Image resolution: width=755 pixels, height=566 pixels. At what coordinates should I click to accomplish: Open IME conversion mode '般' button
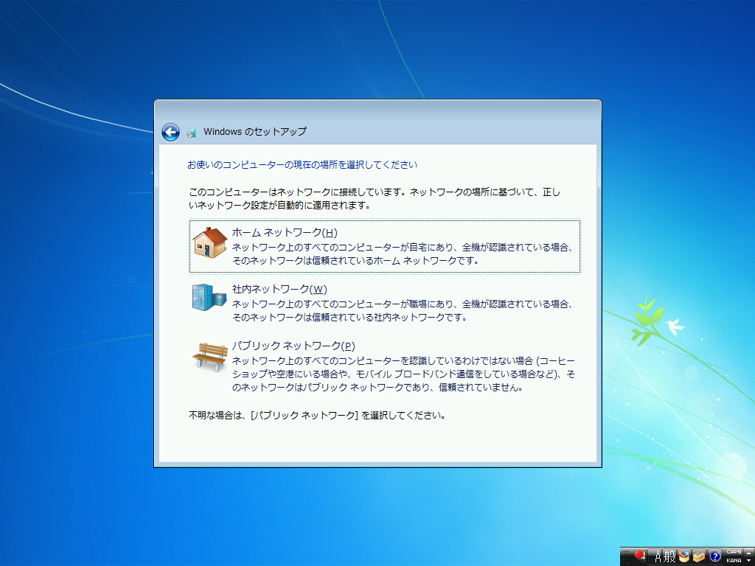pos(669,556)
